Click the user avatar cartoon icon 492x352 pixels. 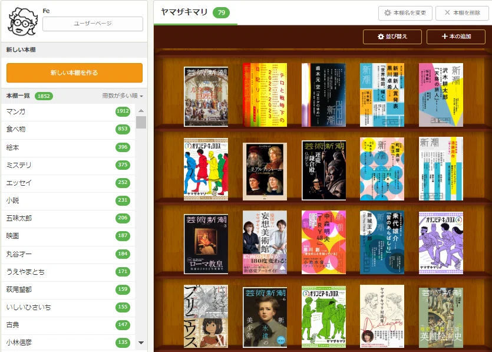click(22, 22)
